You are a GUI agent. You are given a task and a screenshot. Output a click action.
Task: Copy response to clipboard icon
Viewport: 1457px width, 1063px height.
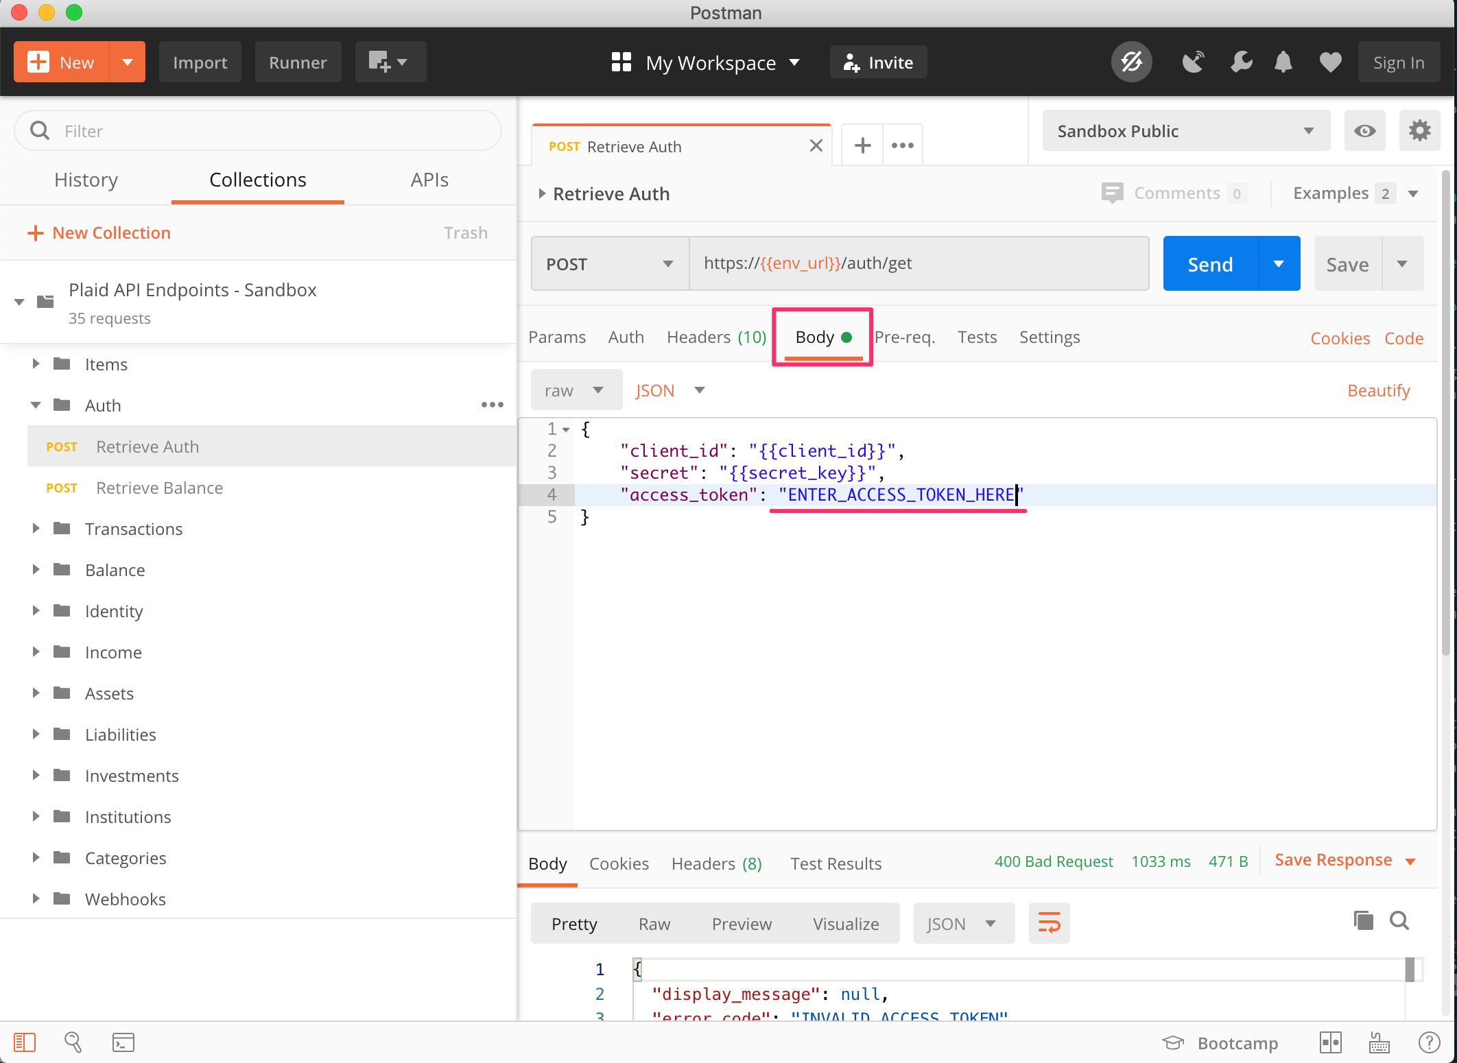click(x=1363, y=920)
